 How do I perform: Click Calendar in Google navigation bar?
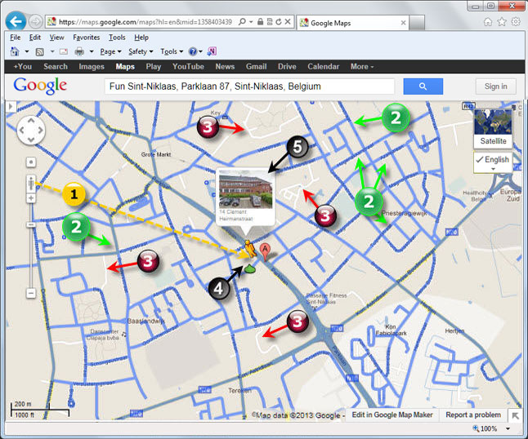coord(324,67)
